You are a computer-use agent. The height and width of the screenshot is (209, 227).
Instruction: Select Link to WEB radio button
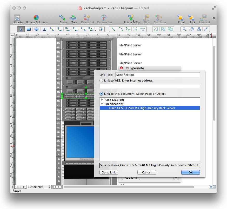point(102,80)
